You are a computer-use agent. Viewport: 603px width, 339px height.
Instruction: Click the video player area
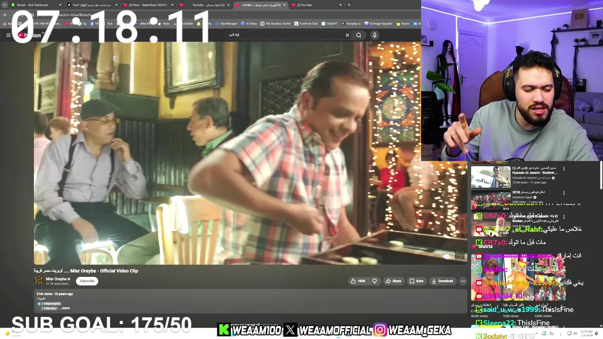(x=250, y=153)
